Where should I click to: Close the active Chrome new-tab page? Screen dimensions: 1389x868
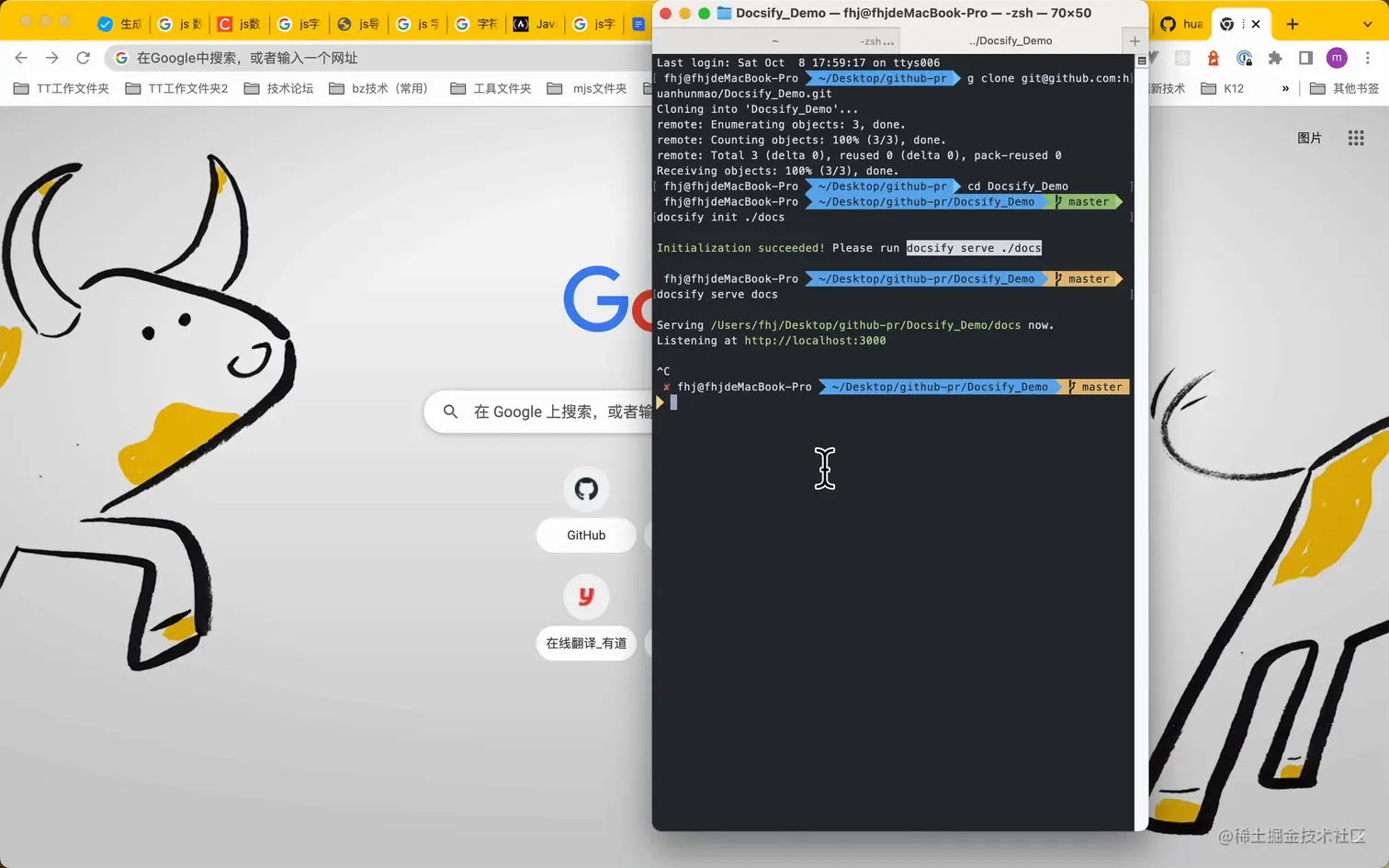1256,24
